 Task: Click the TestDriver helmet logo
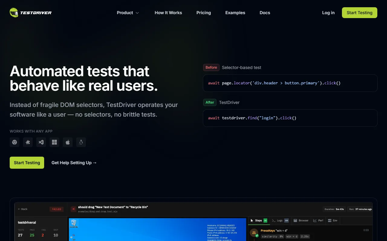point(14,13)
